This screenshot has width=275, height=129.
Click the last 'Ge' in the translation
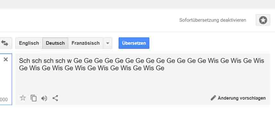160,68
